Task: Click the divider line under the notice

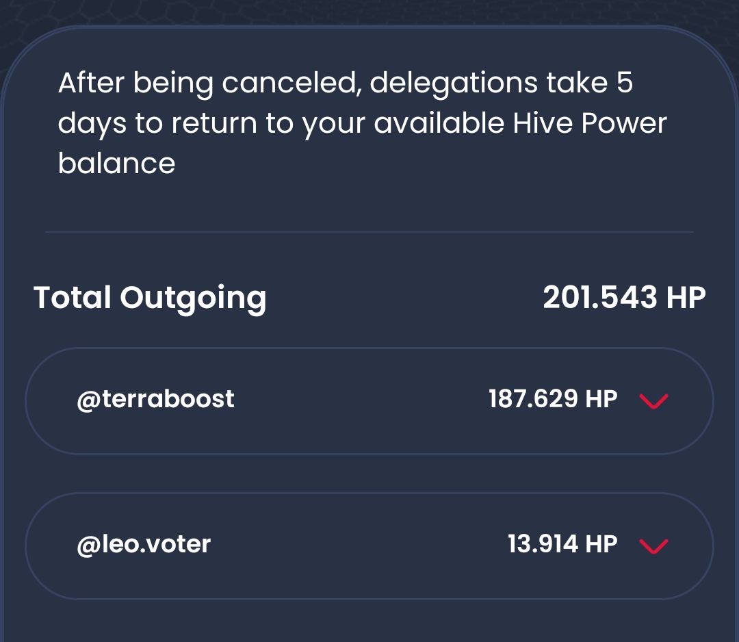Action: (x=369, y=232)
